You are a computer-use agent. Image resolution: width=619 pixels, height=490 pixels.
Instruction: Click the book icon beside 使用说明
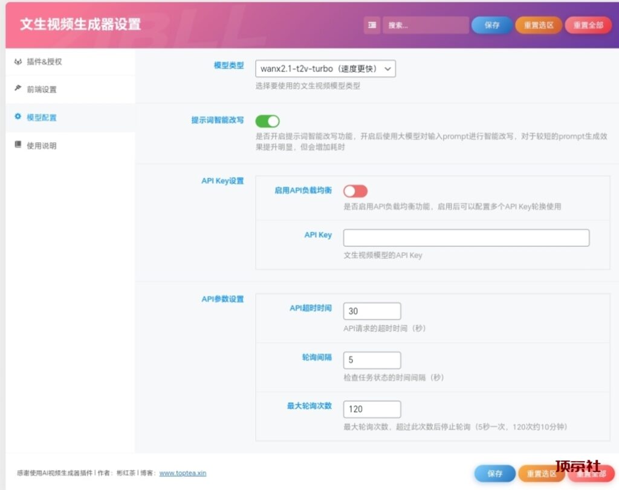[x=18, y=145]
